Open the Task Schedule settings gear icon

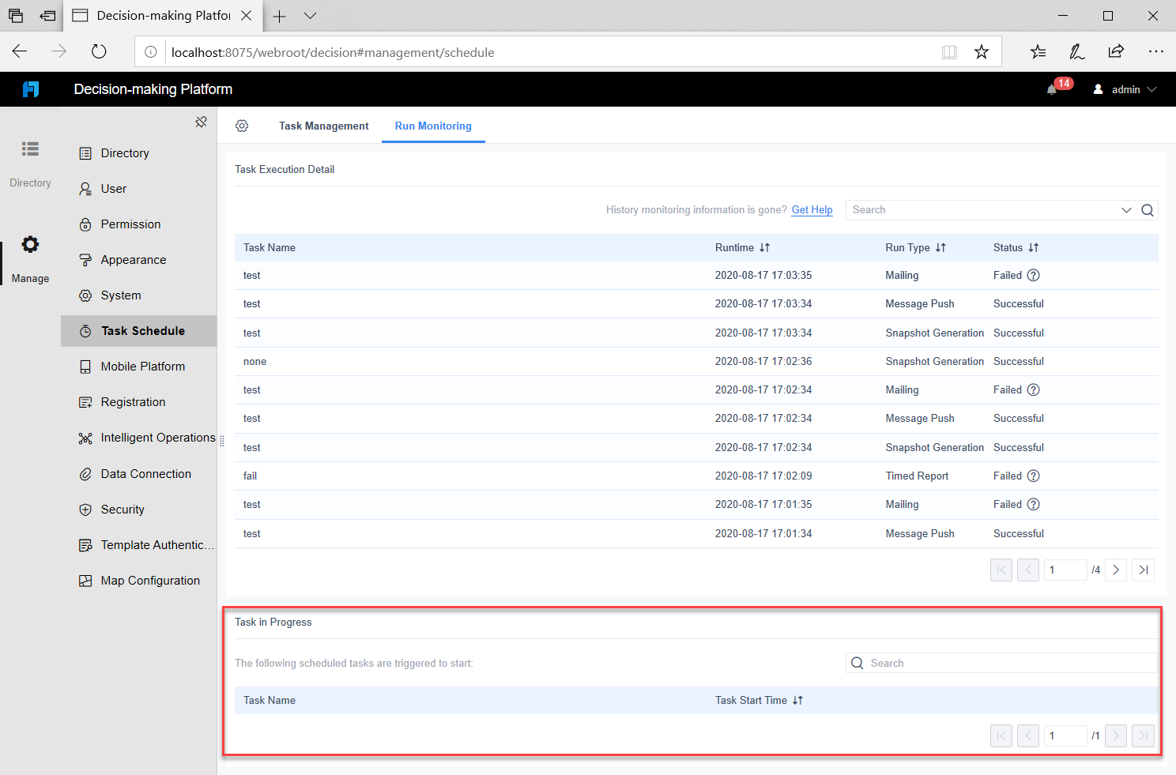pos(242,126)
